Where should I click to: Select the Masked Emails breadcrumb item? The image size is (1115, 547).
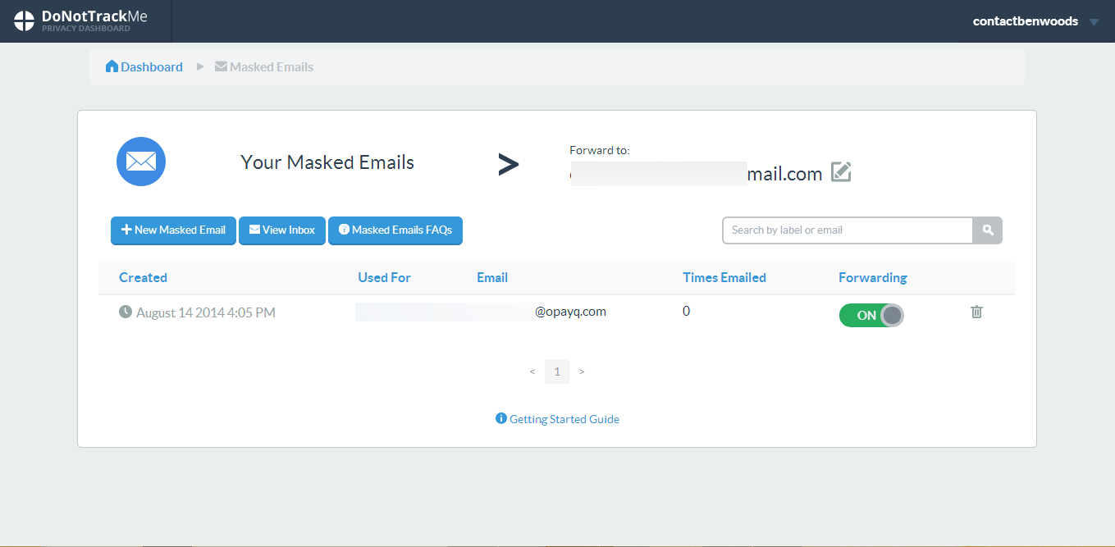coord(272,66)
